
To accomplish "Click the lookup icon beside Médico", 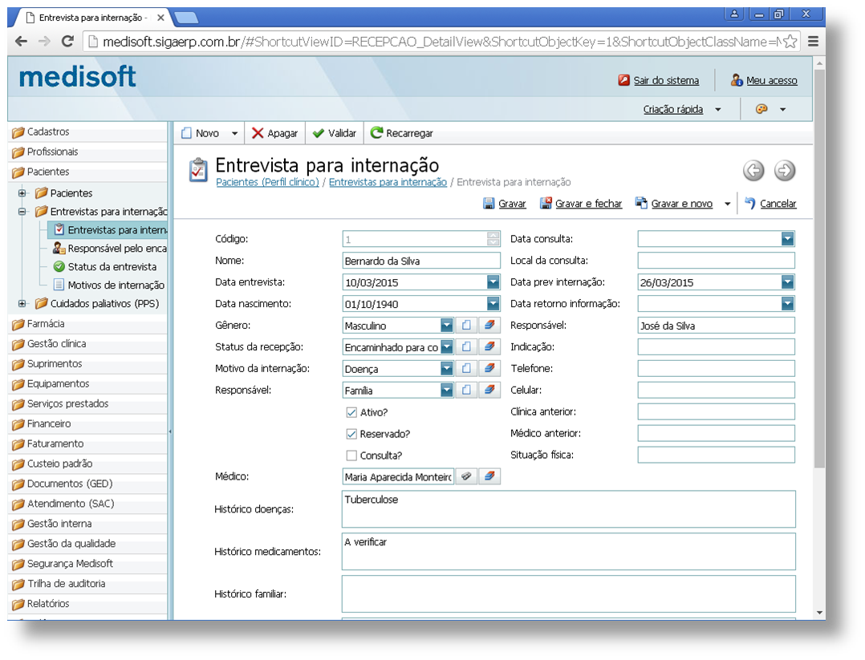I will click(466, 476).
